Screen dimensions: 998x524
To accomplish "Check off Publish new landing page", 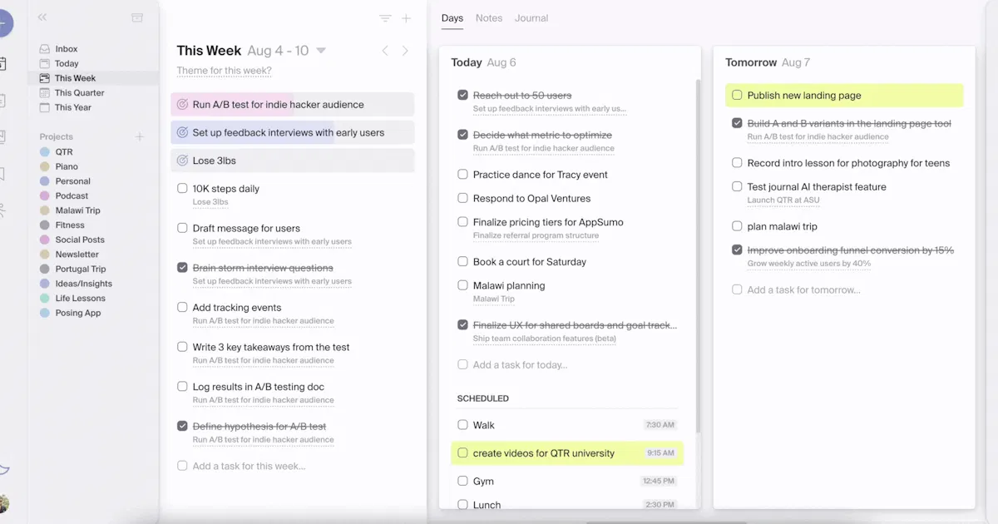I will tap(737, 96).
